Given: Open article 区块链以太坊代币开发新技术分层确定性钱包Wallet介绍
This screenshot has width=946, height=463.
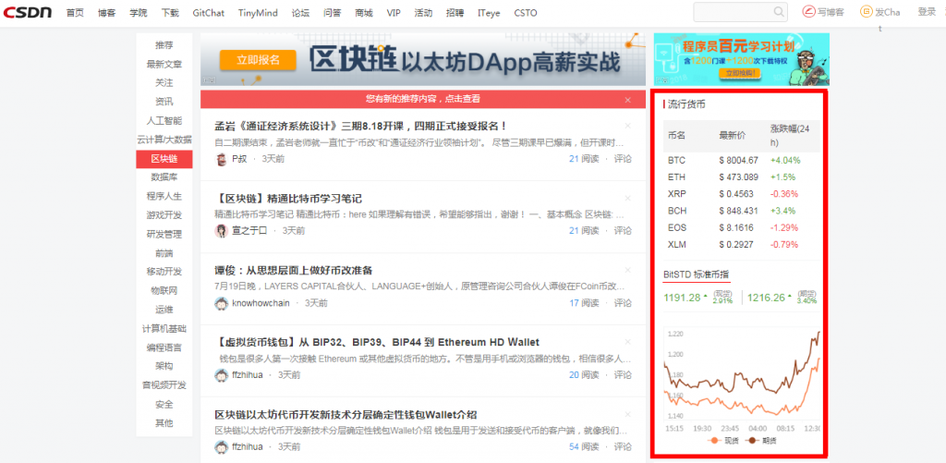Looking at the screenshot, I should coord(346,415).
